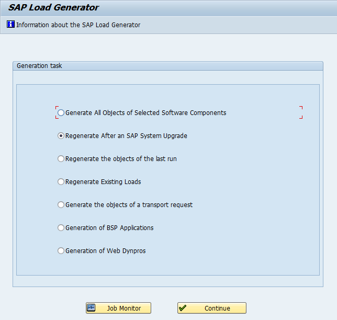
Task: Click the Generation task group header
Action: (168, 66)
